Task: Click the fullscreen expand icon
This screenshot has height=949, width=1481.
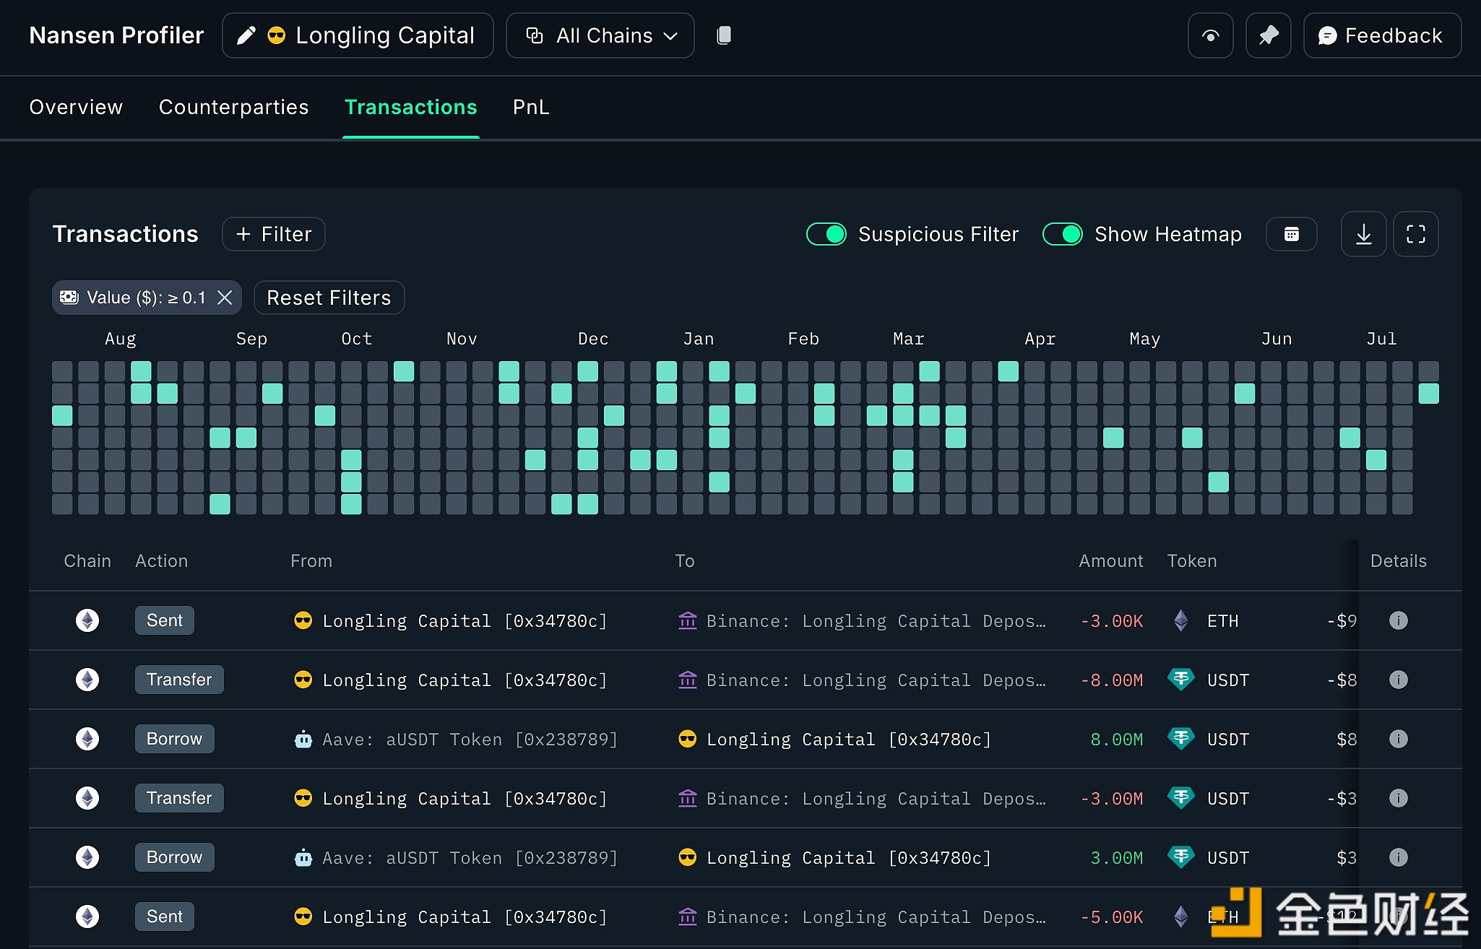Action: coord(1415,234)
